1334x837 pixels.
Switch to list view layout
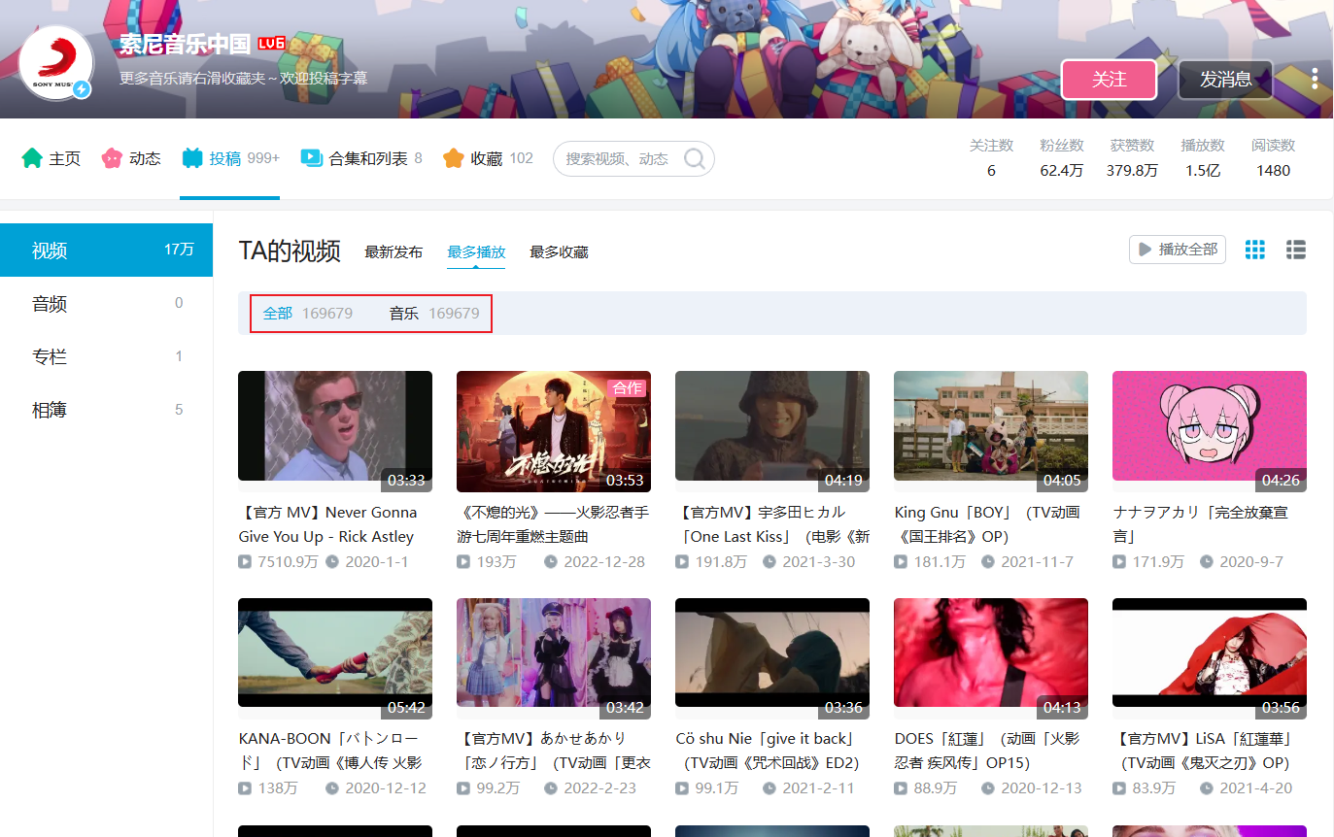click(x=1295, y=250)
